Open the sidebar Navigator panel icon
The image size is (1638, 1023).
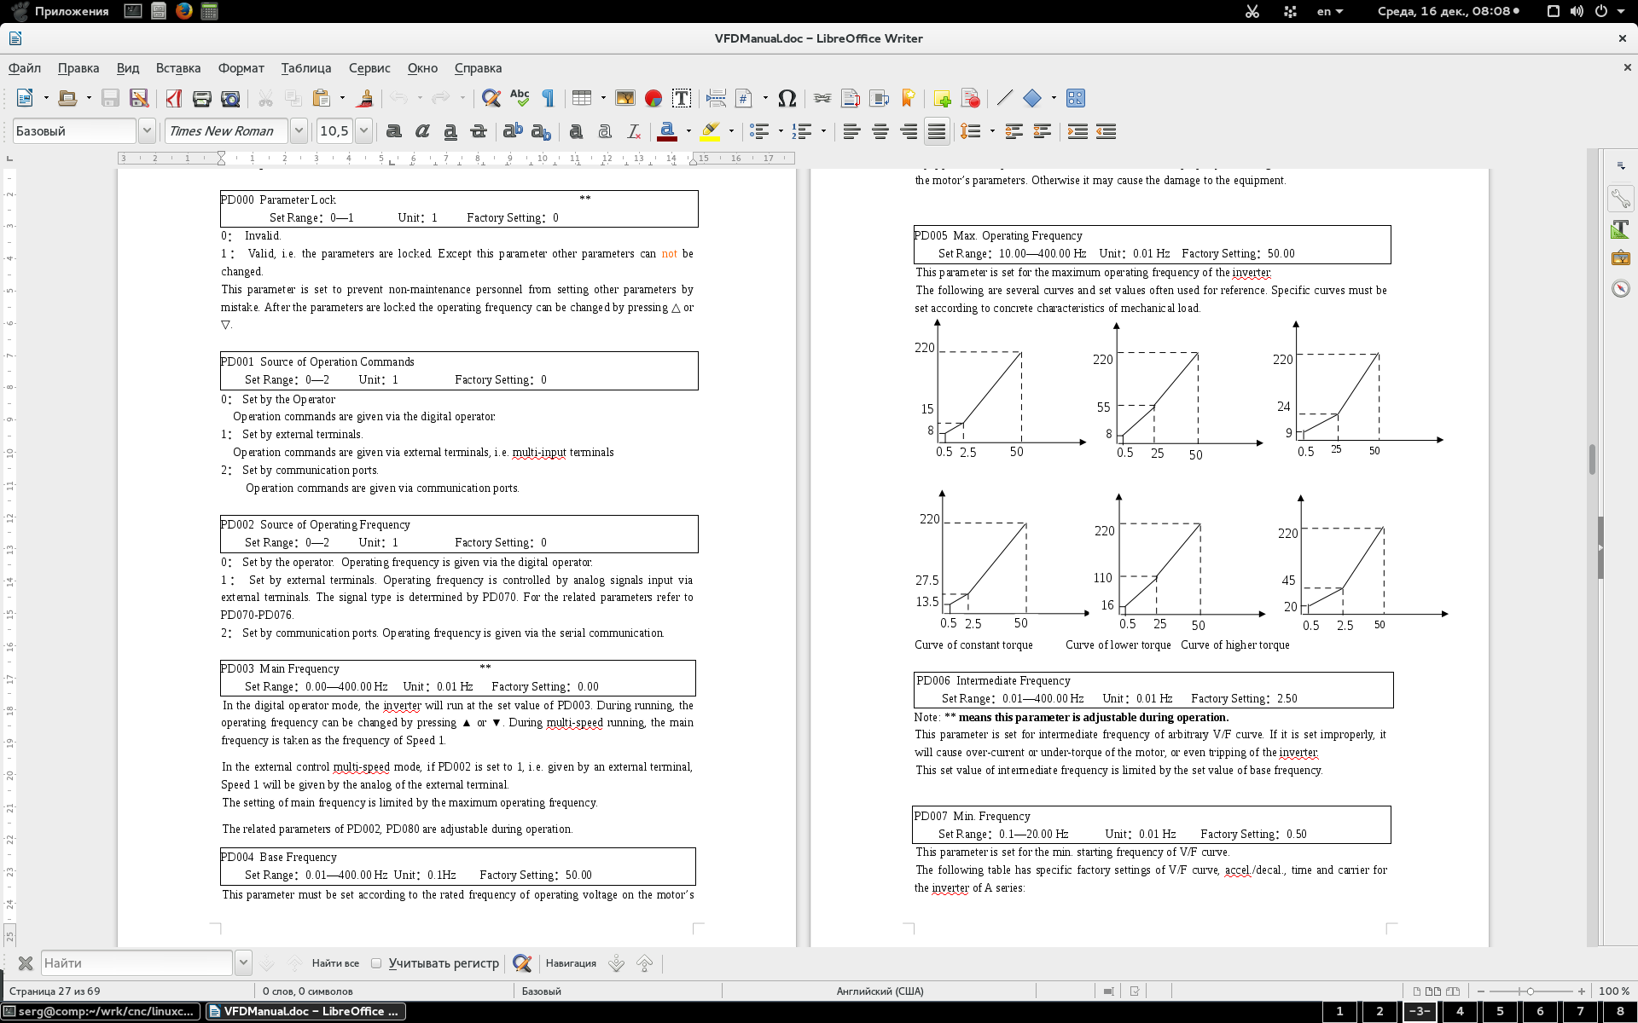coord(1620,289)
